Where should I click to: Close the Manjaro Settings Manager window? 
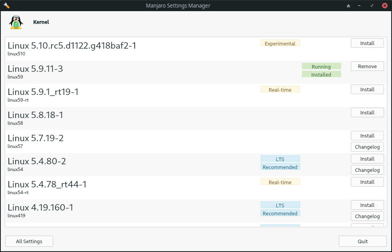385,6
